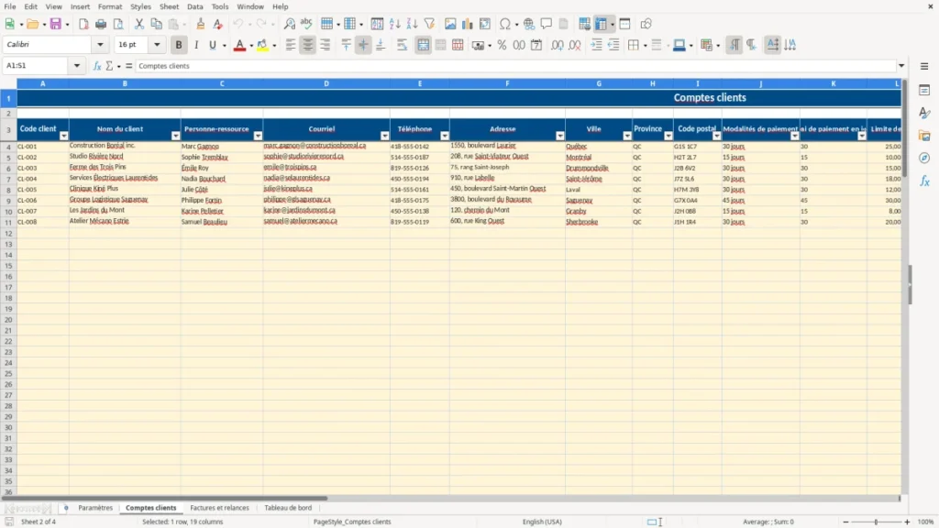Toggle Bold formatting
This screenshot has height=528, width=939.
pyautogui.click(x=179, y=45)
